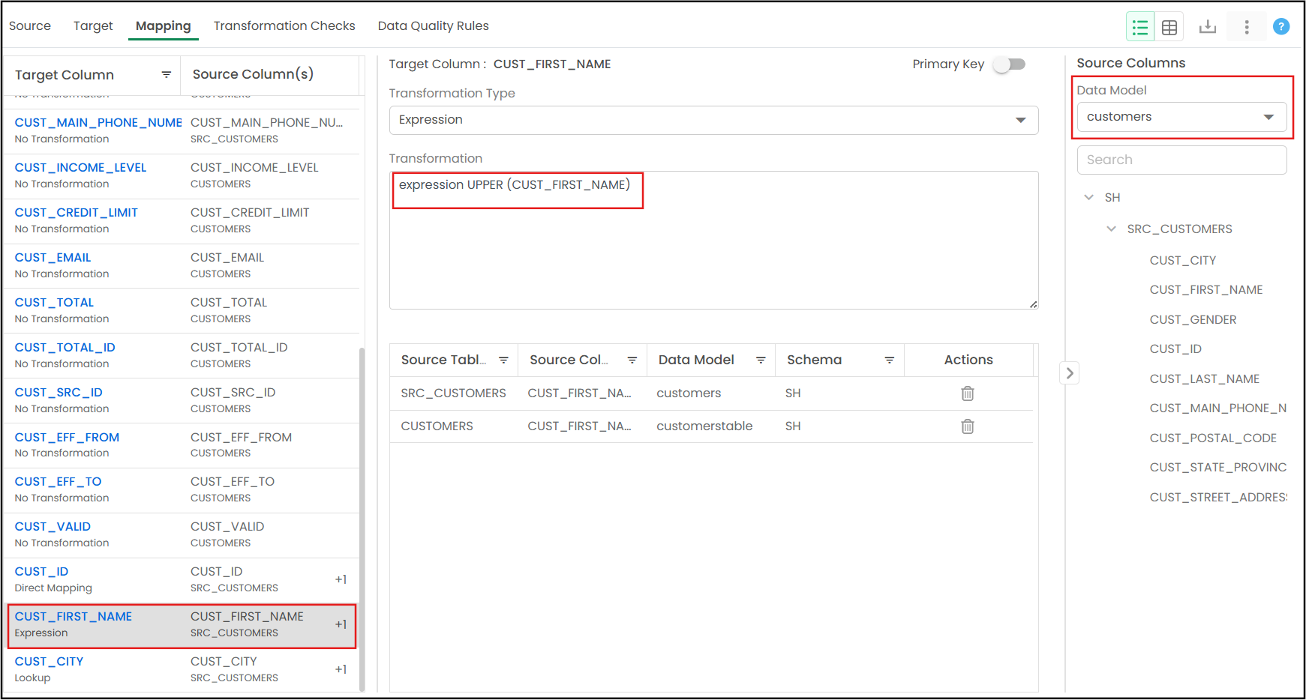
Task: Select the CUST_CITY target column
Action: [49, 662]
